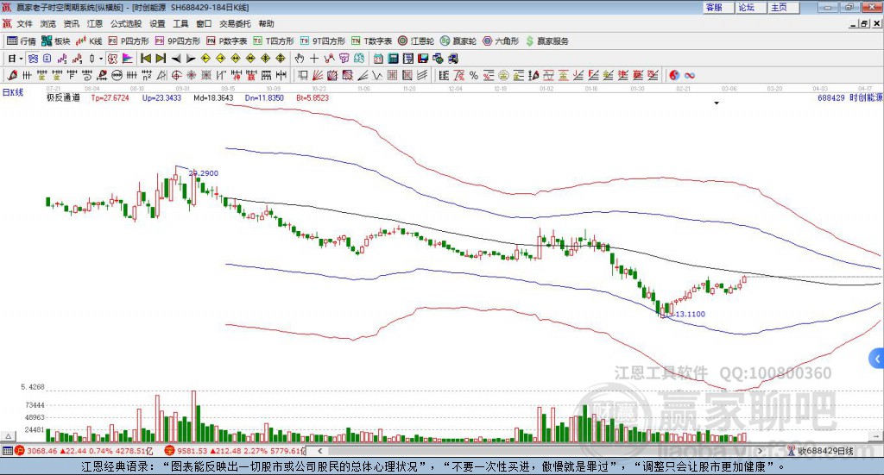Select the hand pan tool

click(299, 59)
